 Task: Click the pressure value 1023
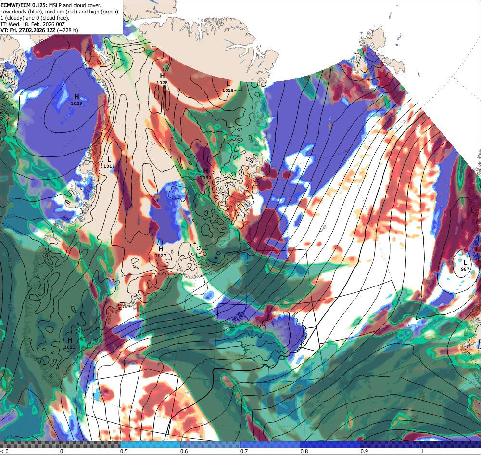(x=70, y=347)
